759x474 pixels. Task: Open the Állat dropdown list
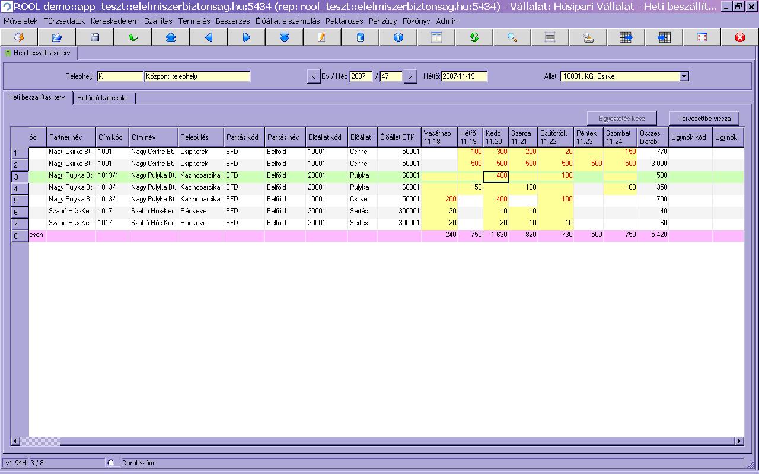[x=684, y=76]
